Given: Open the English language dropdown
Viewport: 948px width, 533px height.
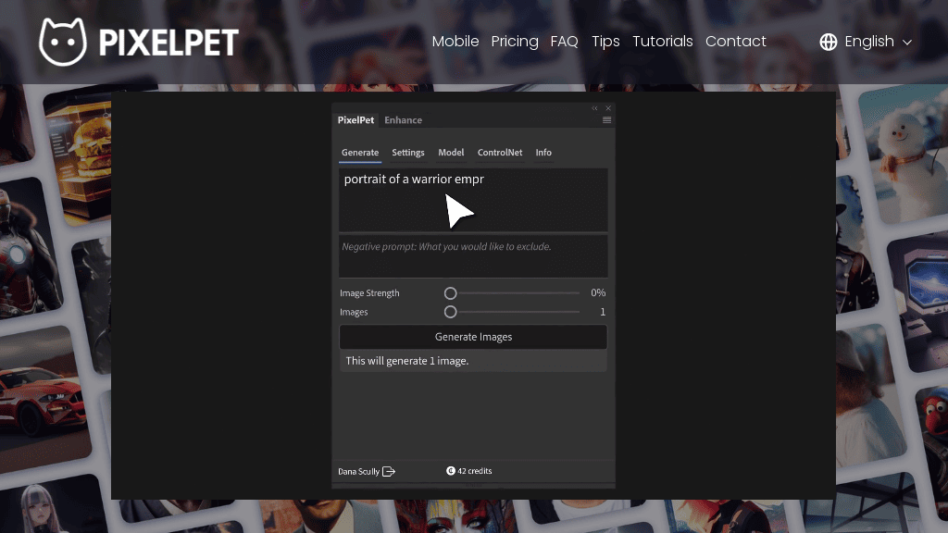Looking at the screenshot, I should tap(871, 41).
